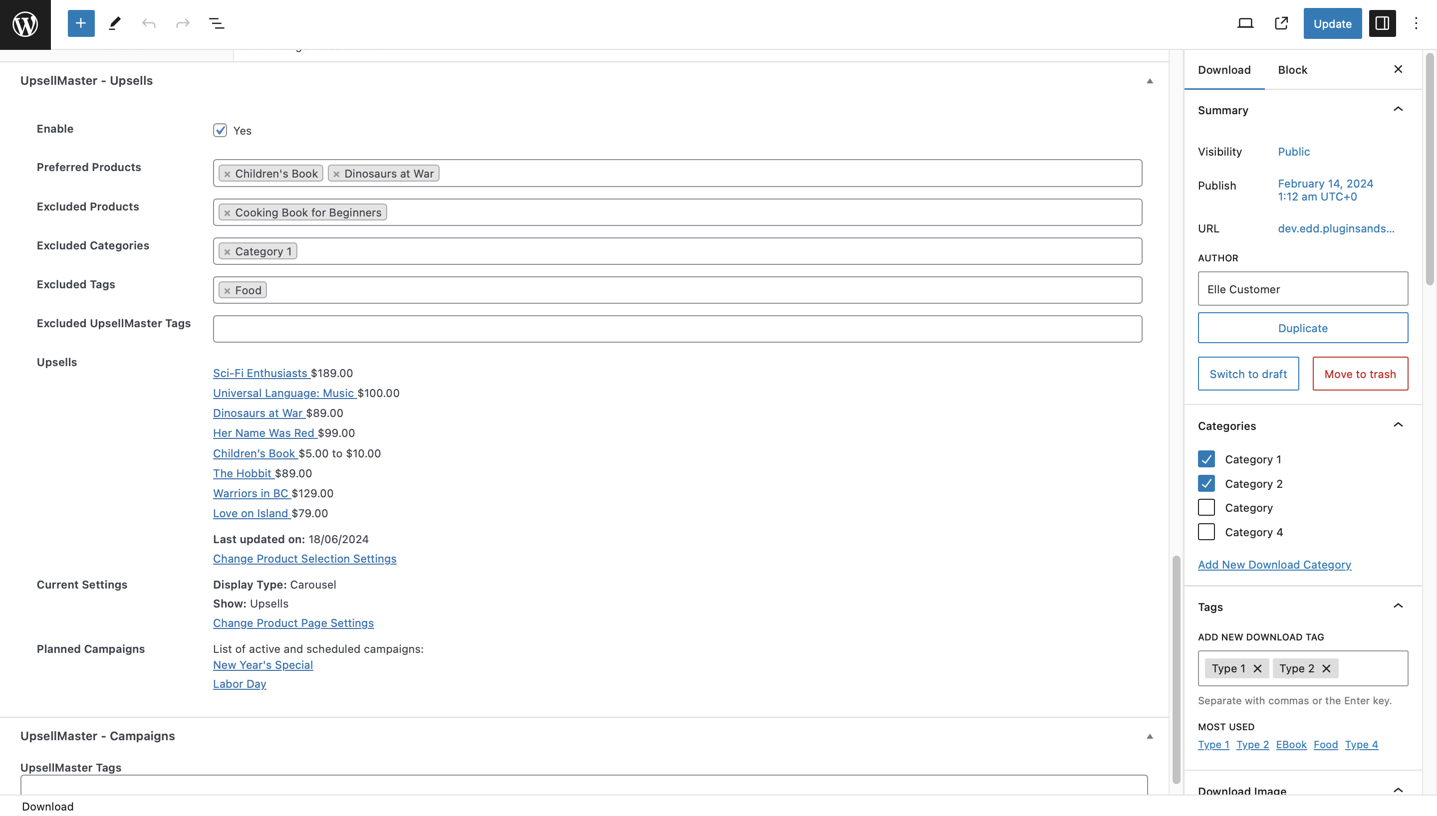Remove the Type 2 tag
Screen dimensions: 1437x816
point(1326,668)
